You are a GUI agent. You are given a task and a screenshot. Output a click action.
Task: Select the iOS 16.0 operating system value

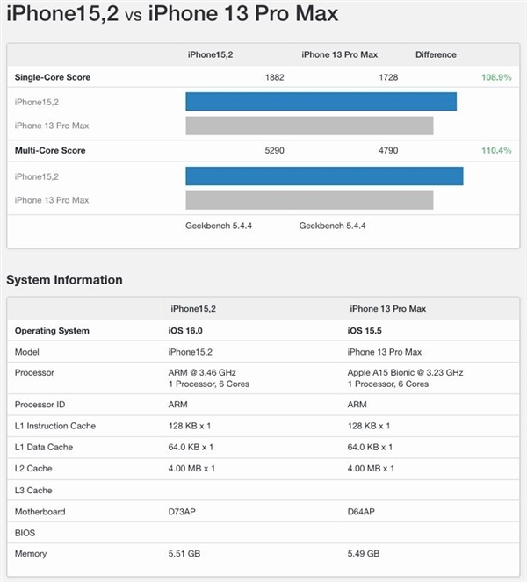pos(185,331)
